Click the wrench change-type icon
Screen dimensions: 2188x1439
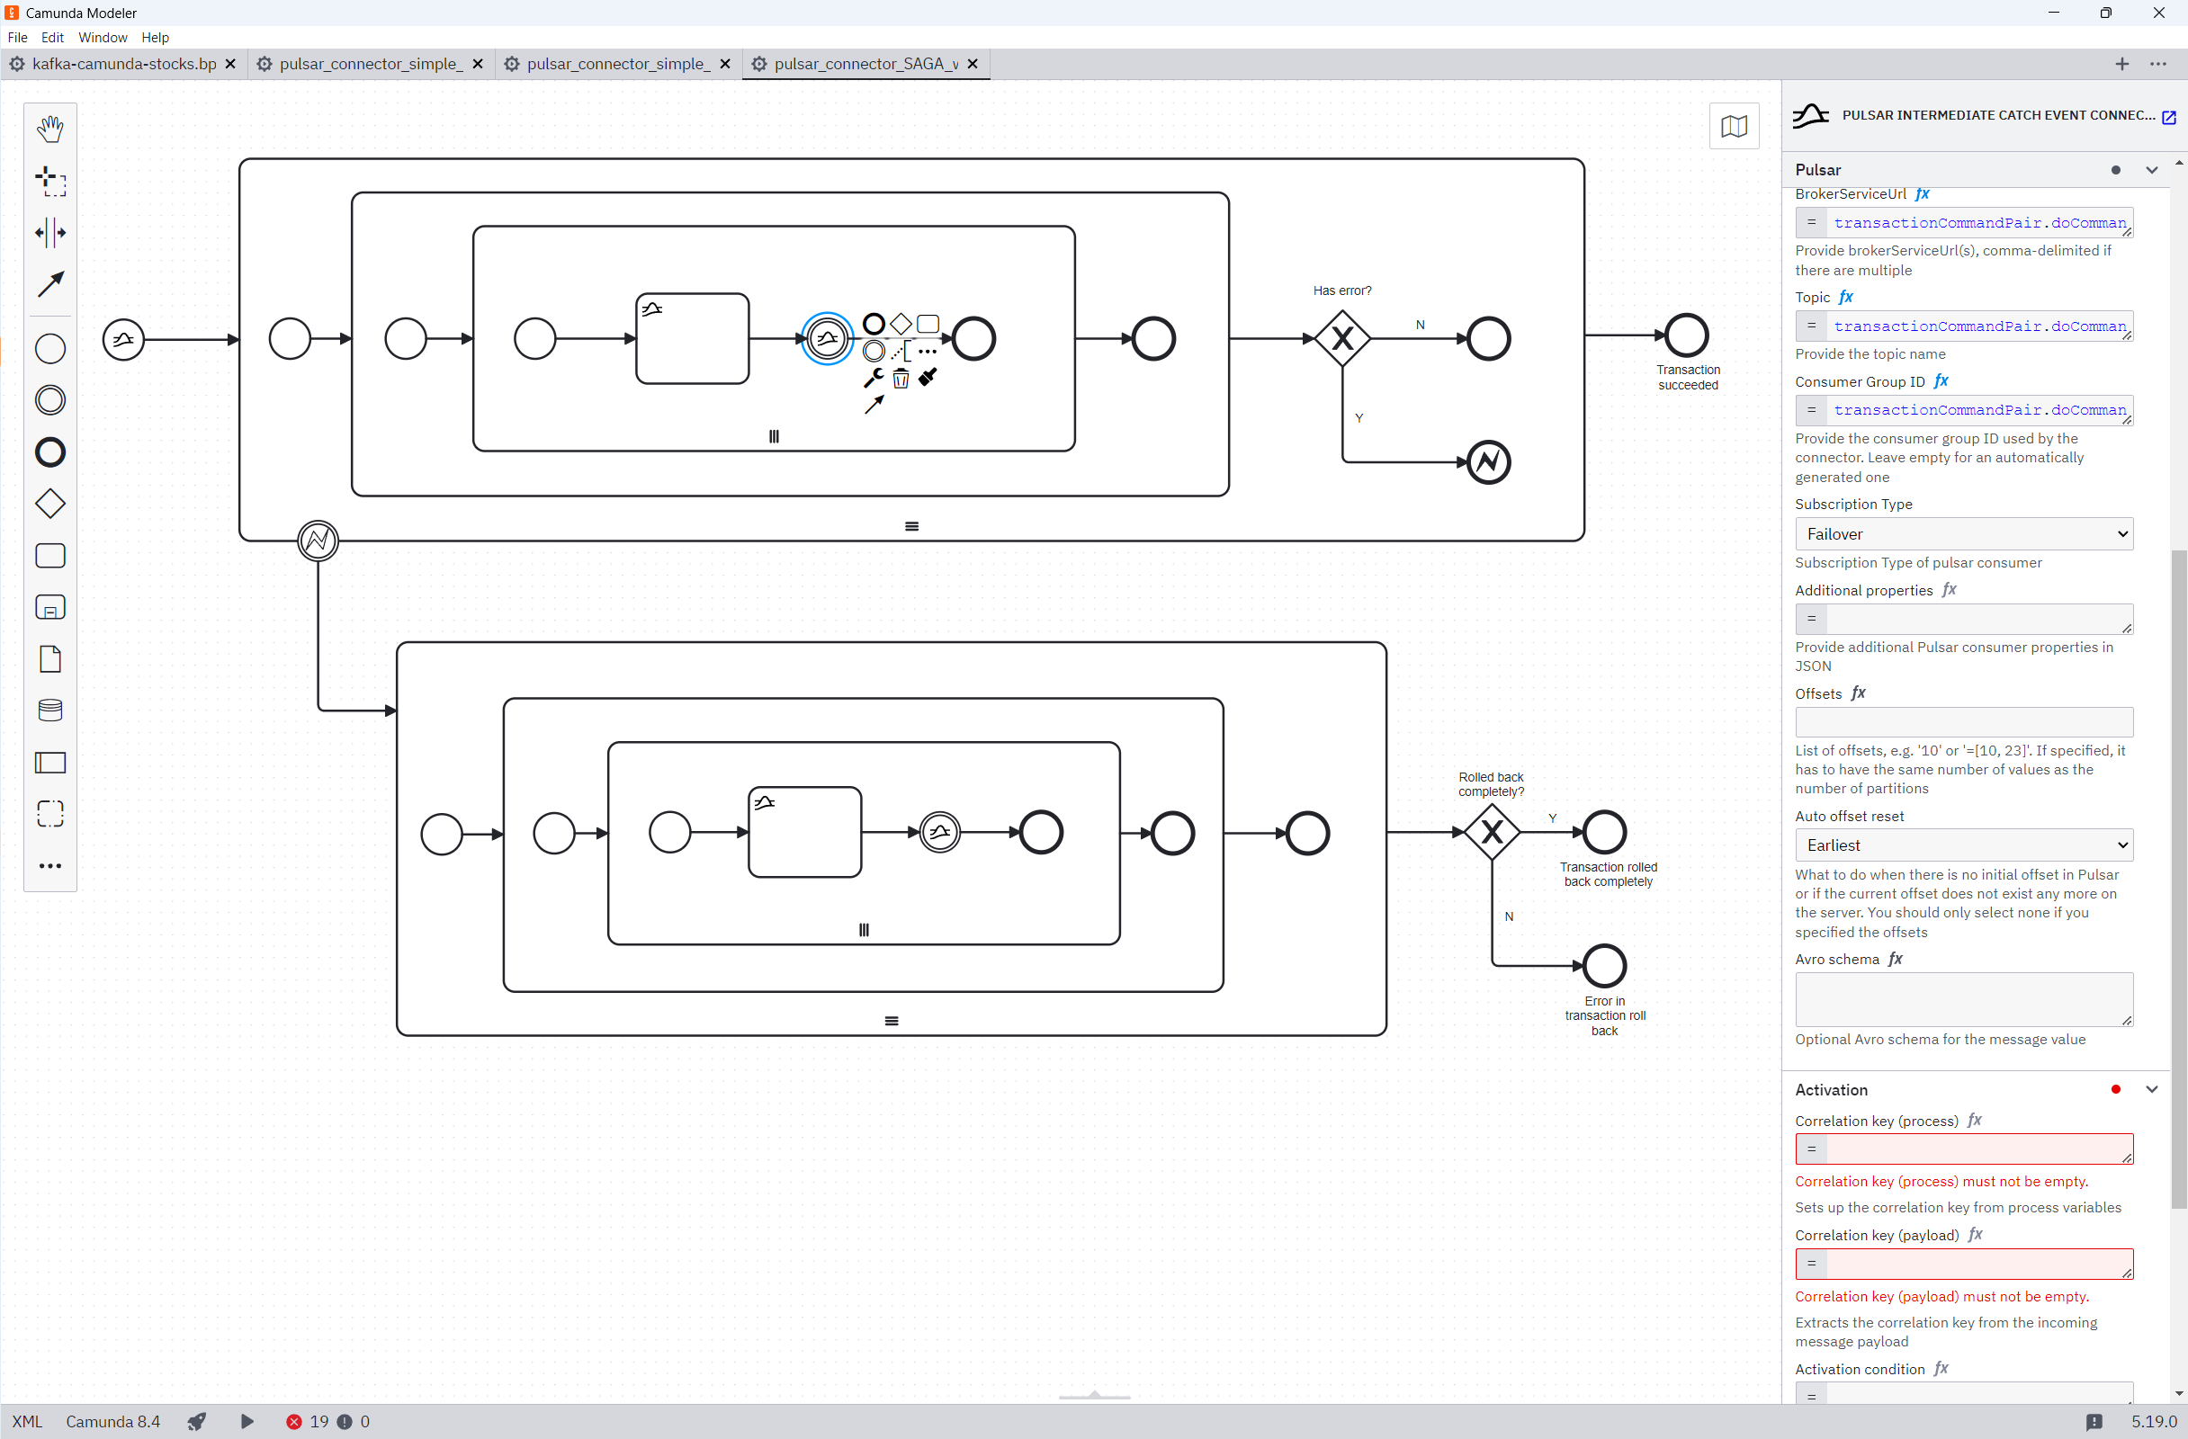tap(874, 378)
